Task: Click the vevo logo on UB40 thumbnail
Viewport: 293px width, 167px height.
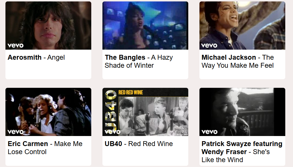Action: (112, 132)
